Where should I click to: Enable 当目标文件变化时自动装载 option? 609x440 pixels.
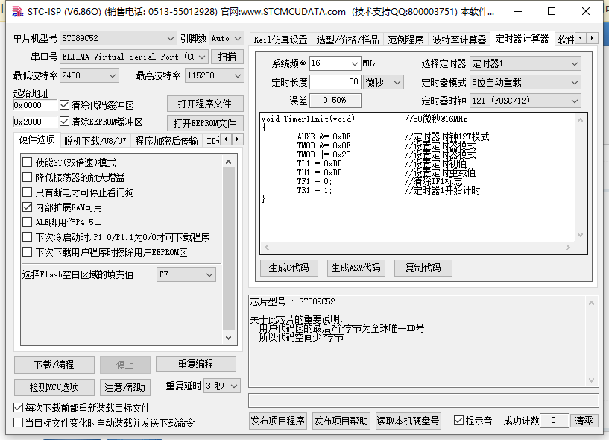click(x=18, y=423)
